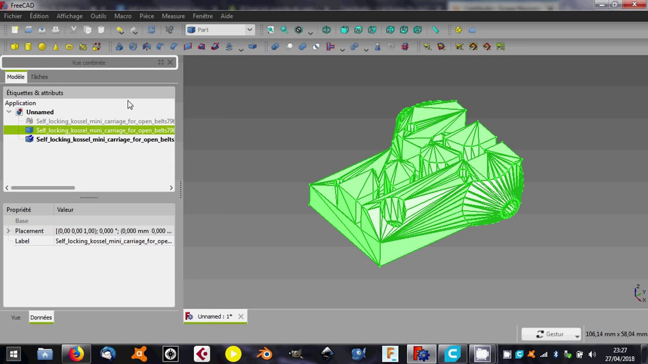Open Firefox from the taskbar
Image resolution: width=648 pixels, height=364 pixels.
click(x=76, y=354)
